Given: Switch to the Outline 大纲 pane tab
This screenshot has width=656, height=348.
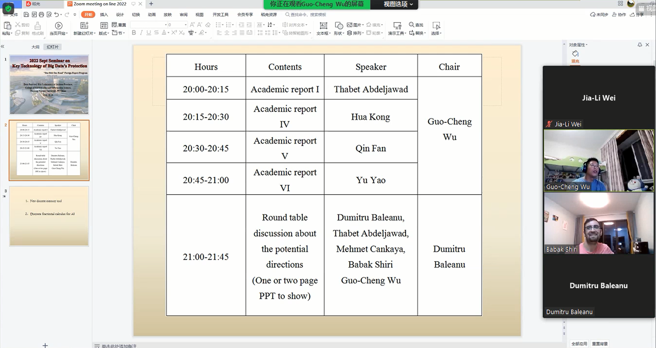Looking at the screenshot, I should coord(35,47).
